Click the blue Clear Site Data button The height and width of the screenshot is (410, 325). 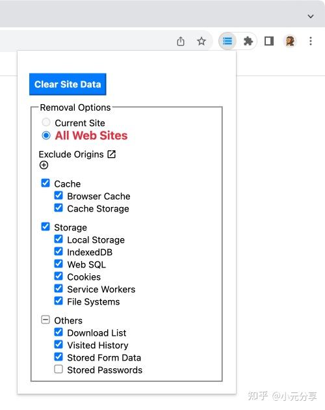tap(68, 84)
